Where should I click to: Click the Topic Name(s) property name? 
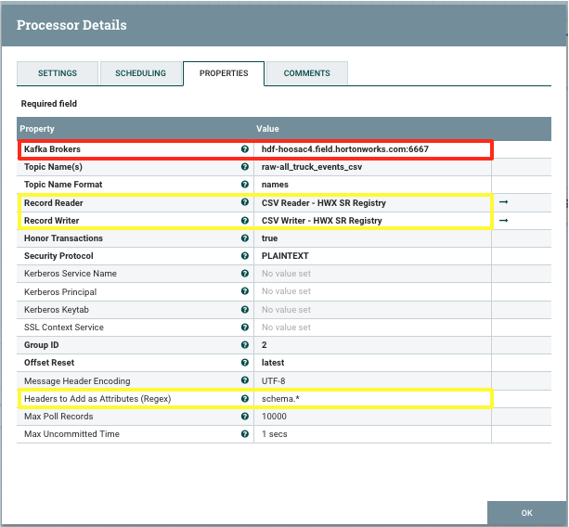(x=53, y=167)
